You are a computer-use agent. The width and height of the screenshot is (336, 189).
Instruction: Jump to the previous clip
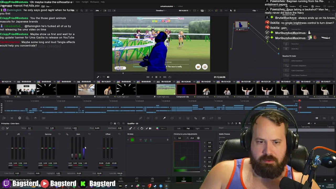pyautogui.click(x=148, y=77)
